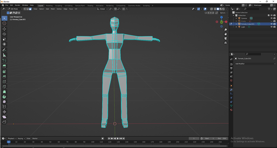Select the Add Cube tool

pos(4,61)
